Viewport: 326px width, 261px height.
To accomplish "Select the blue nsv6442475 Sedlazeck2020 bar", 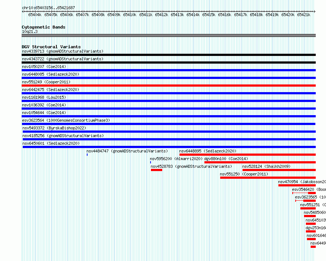I will (x=168, y=93).
